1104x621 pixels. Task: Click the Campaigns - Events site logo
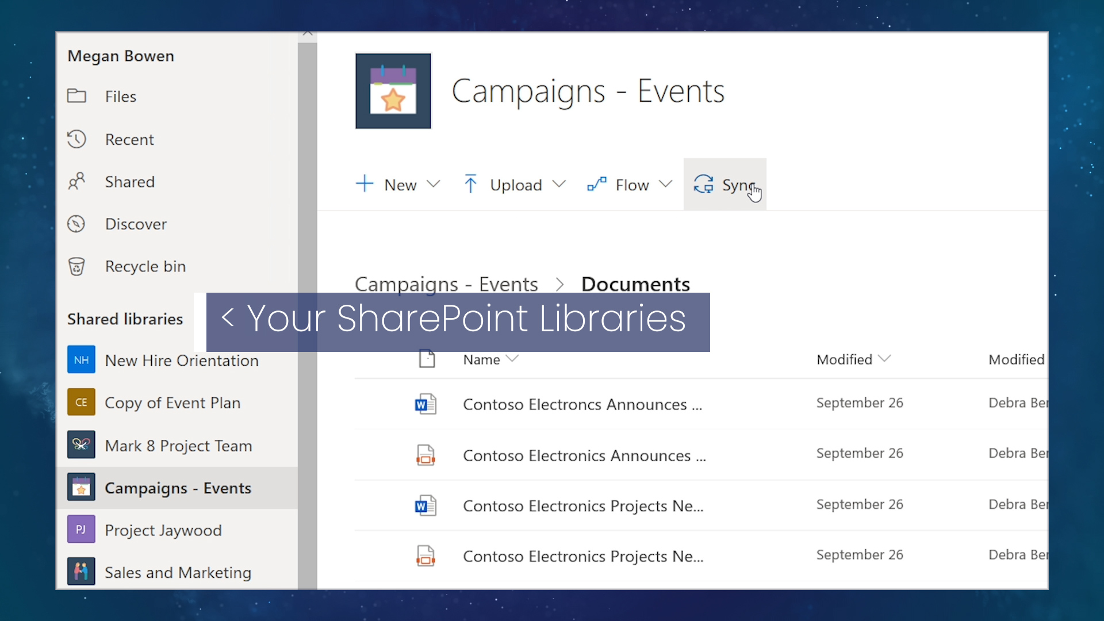point(393,91)
